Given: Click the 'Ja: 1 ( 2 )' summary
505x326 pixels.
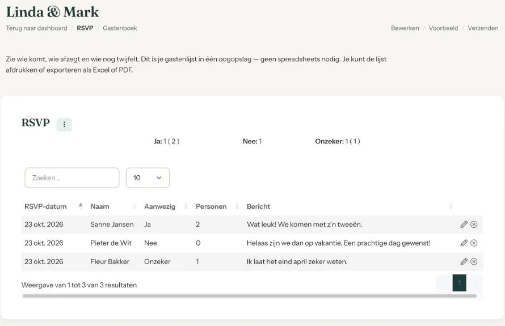Looking at the screenshot, I should (166, 141).
